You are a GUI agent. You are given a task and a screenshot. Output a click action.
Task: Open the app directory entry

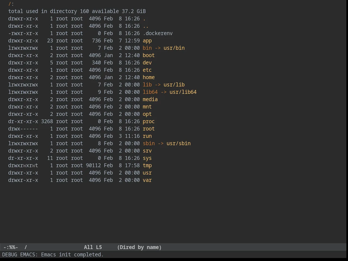coord(147,41)
